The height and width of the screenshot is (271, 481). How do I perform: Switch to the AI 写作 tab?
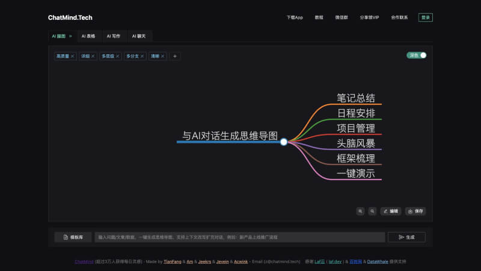(114, 36)
